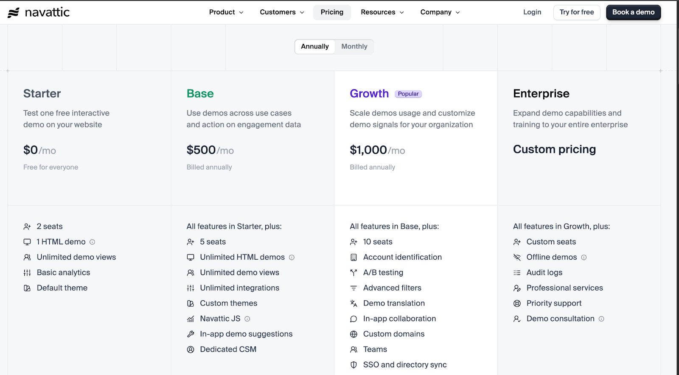The height and width of the screenshot is (375, 679).
Task: Switch billing to Monthly
Action: coord(354,47)
